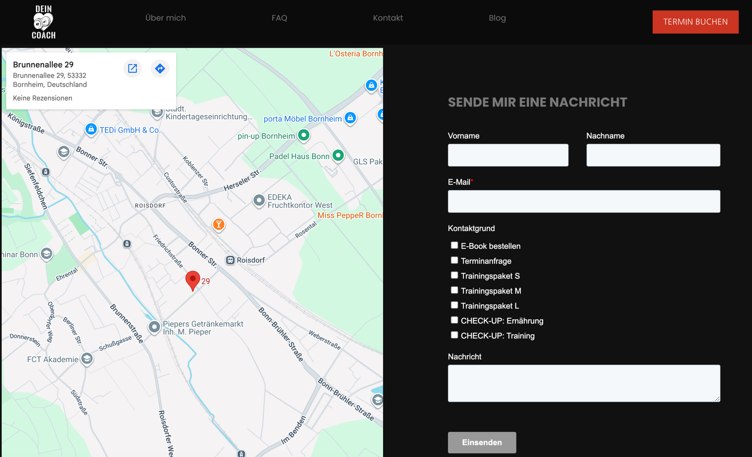Tick the Trainingspaket M checkbox
The width and height of the screenshot is (752, 457).
pyautogui.click(x=454, y=290)
